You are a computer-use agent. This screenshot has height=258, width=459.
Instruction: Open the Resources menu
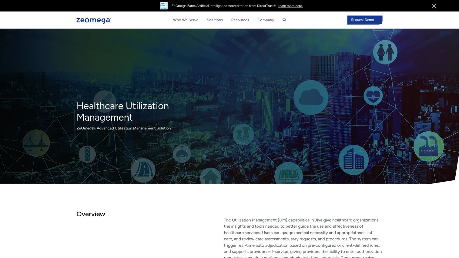(240, 20)
